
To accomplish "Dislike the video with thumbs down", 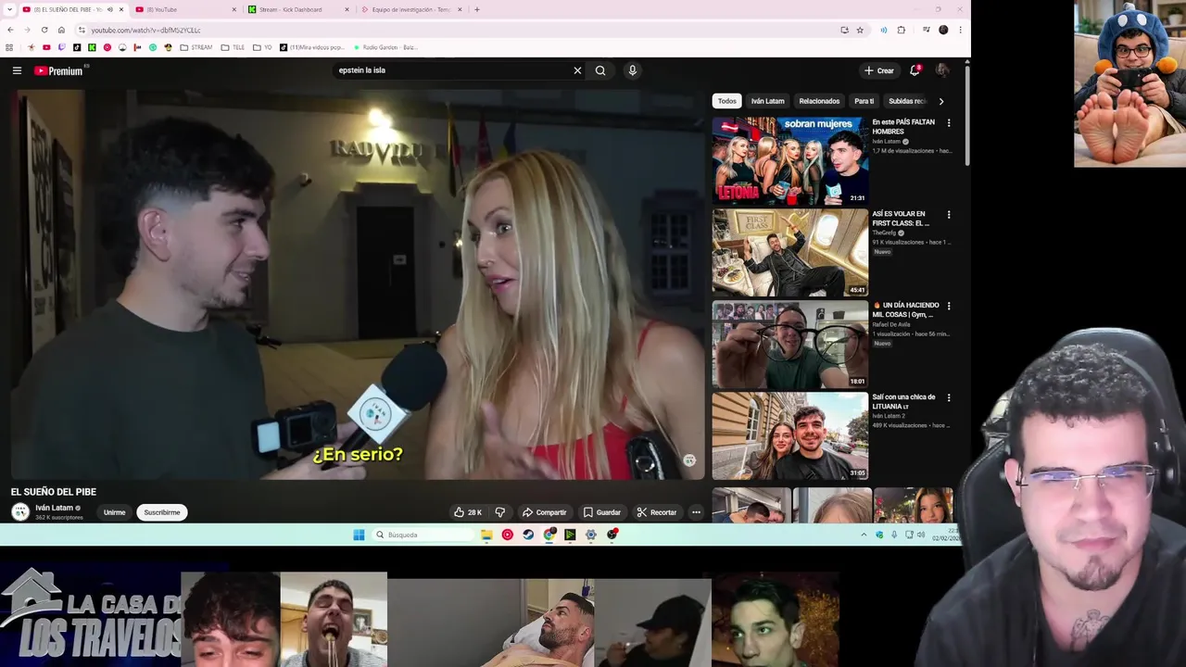I will tap(499, 512).
